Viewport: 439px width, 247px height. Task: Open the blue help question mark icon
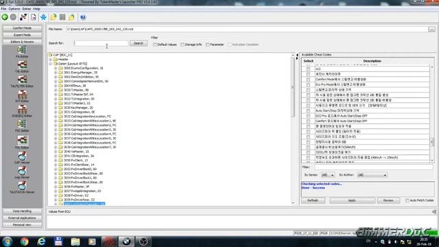pos(83,17)
